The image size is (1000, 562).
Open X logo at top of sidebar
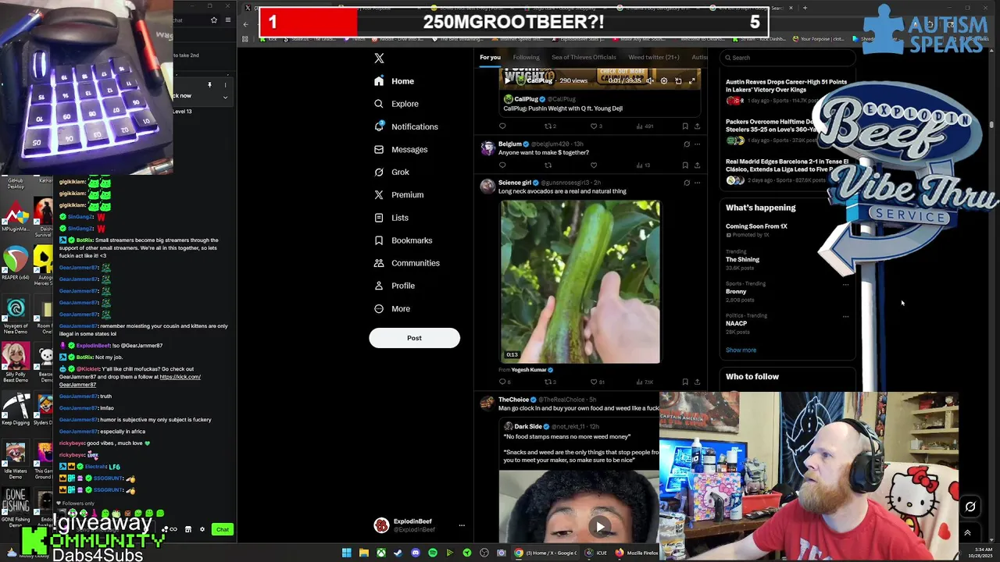[379, 59]
